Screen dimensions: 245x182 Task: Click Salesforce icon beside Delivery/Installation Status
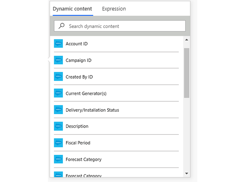(58, 110)
